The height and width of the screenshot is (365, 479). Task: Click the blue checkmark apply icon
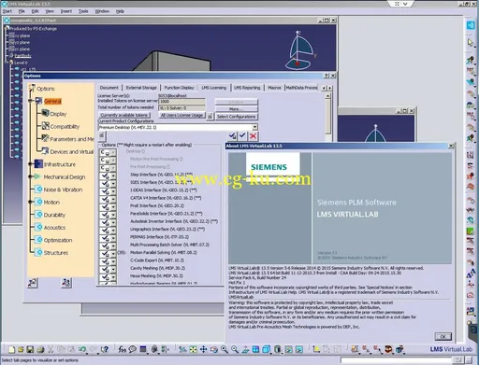click(242, 135)
